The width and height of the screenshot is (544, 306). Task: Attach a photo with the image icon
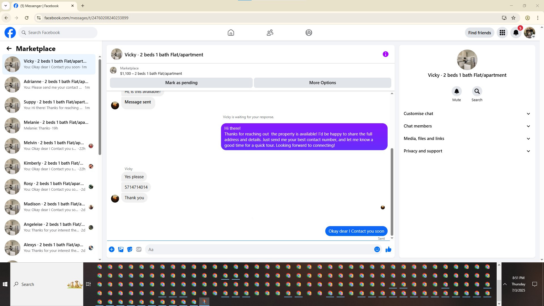(x=121, y=249)
